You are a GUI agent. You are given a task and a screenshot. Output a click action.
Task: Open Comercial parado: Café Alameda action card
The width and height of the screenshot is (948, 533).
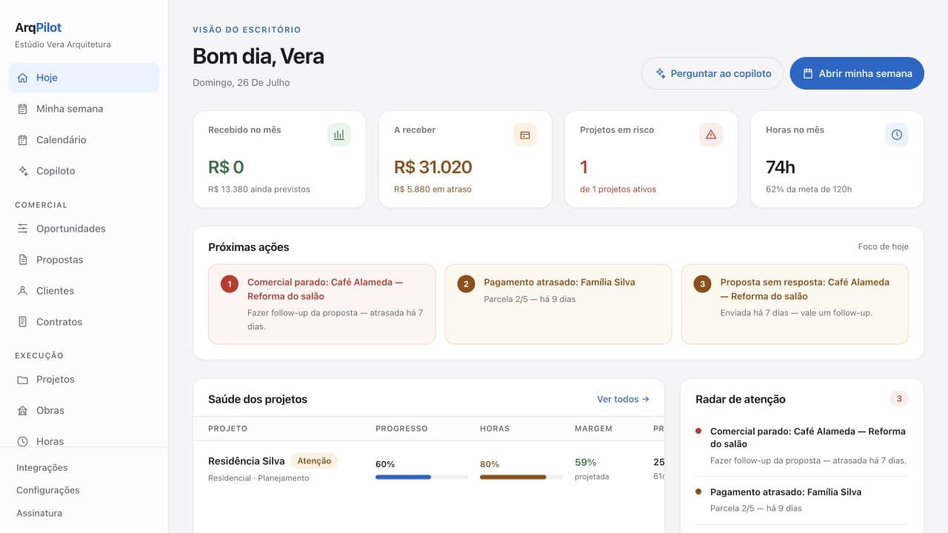(322, 304)
